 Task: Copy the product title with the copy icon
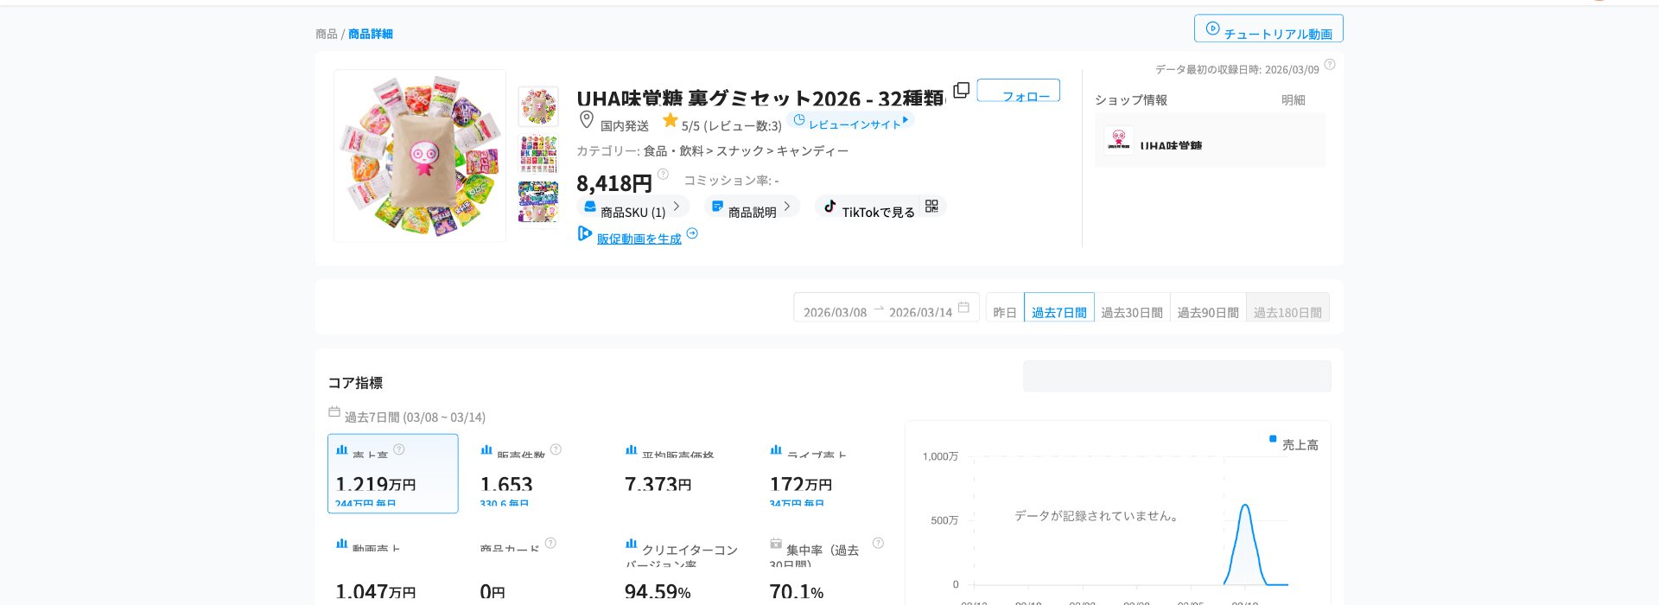(x=961, y=91)
